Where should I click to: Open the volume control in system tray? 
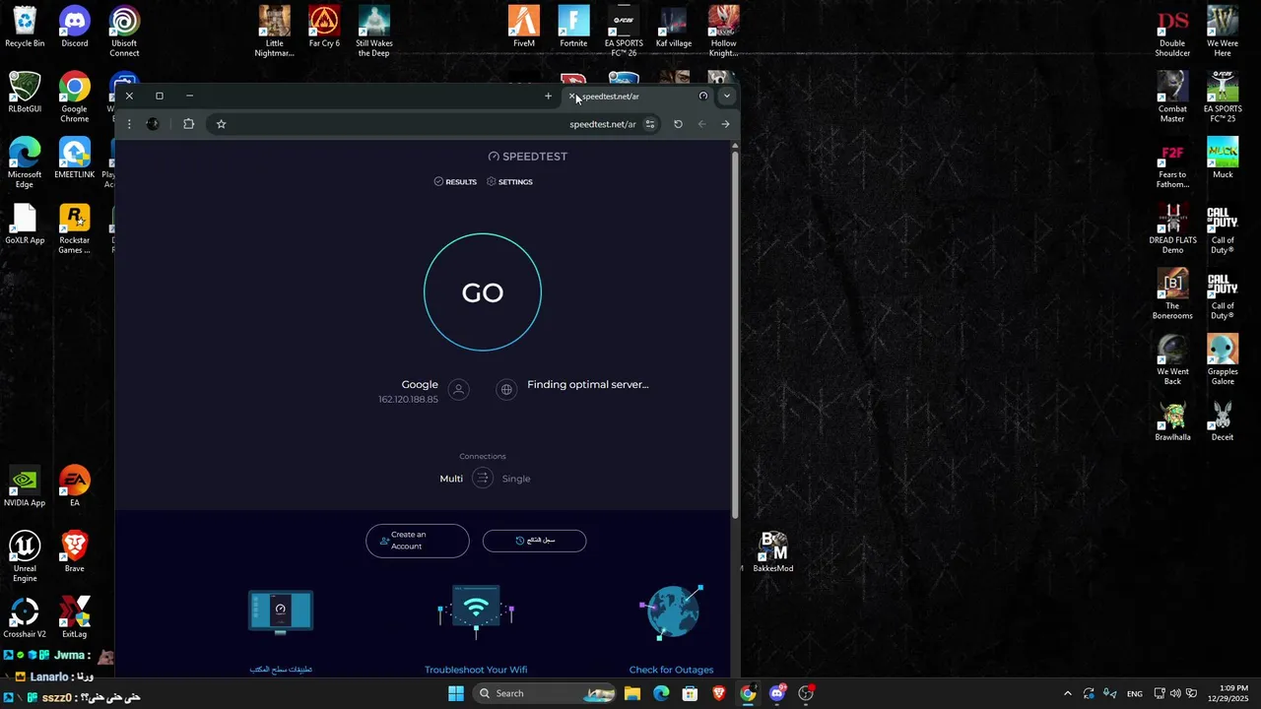point(1175,693)
